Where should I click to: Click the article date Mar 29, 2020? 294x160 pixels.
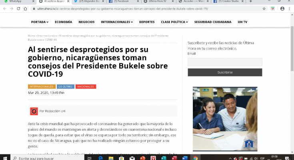[46, 93]
